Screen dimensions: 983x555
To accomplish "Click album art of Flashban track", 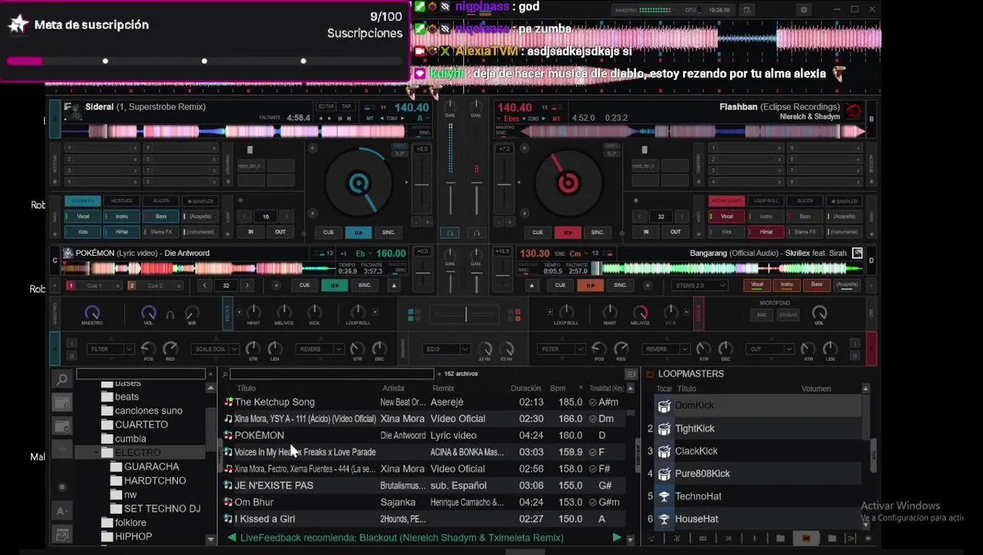I will pos(853,111).
